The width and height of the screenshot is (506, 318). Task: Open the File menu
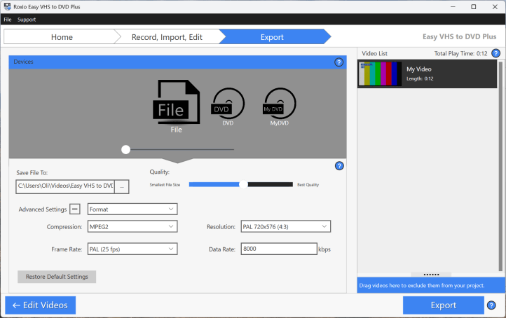8,20
